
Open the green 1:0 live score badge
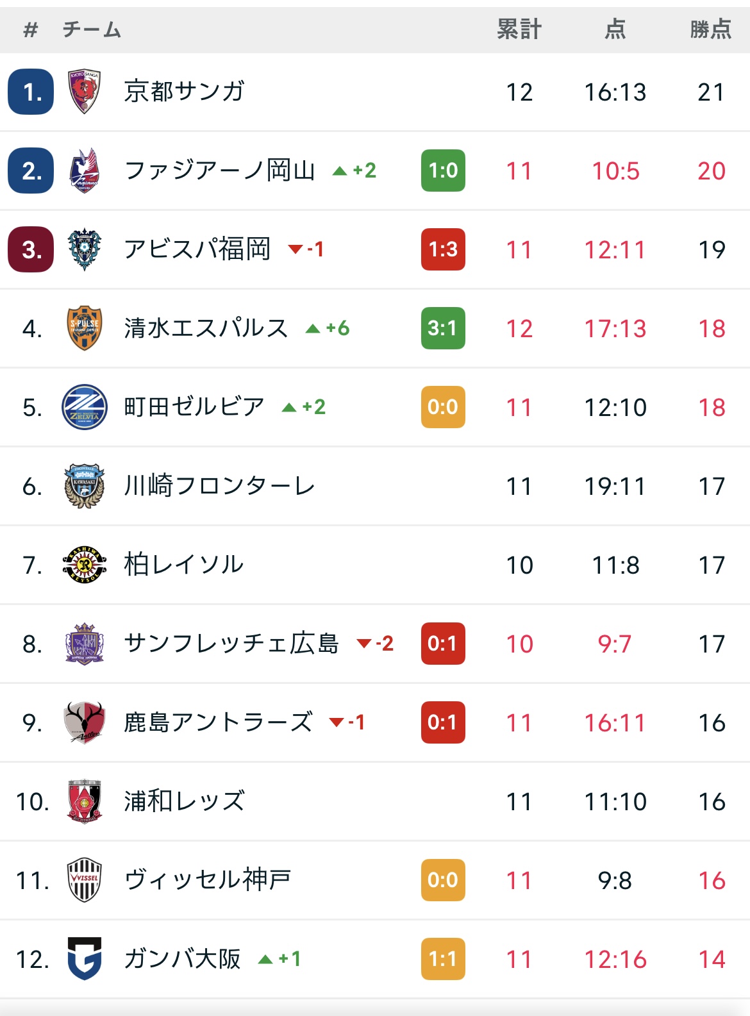tap(443, 171)
